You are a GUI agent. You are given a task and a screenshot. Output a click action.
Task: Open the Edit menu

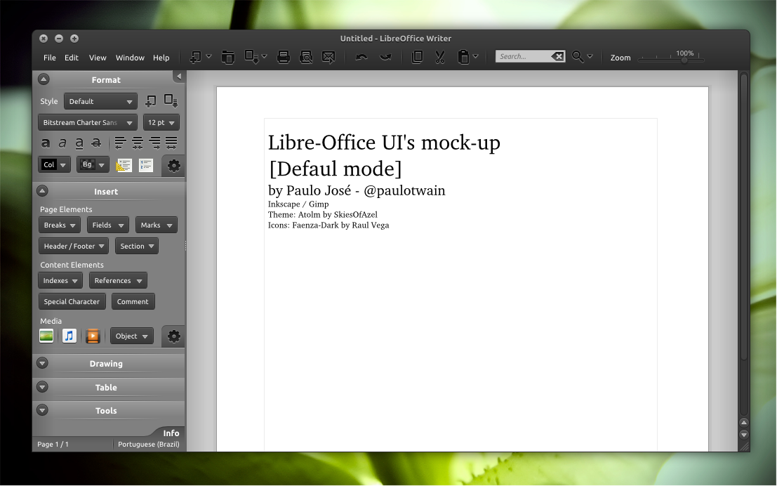(x=72, y=58)
